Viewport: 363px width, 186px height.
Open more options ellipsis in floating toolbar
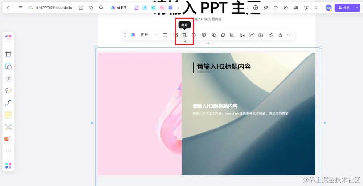pos(289,35)
